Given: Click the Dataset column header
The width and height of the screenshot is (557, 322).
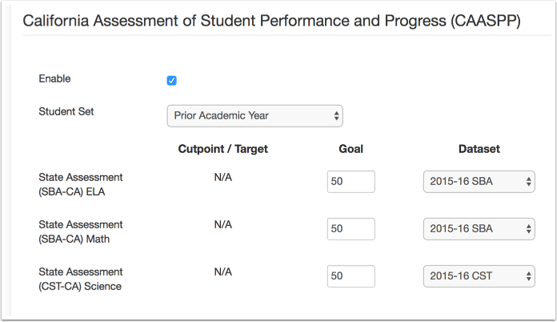Looking at the screenshot, I should [479, 149].
